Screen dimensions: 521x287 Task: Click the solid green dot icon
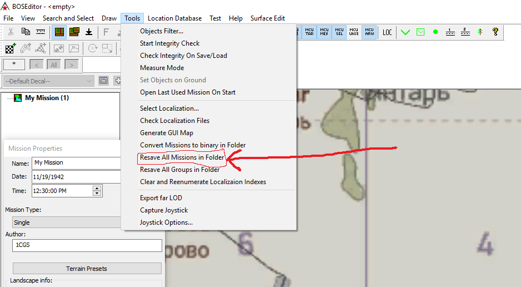(x=435, y=32)
